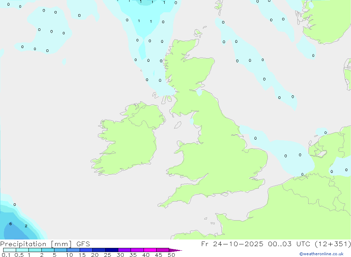Screen dimensions: 351x257
Task: Pick the 15–20 mm legend color swatch
Action: [x=86, y=250]
